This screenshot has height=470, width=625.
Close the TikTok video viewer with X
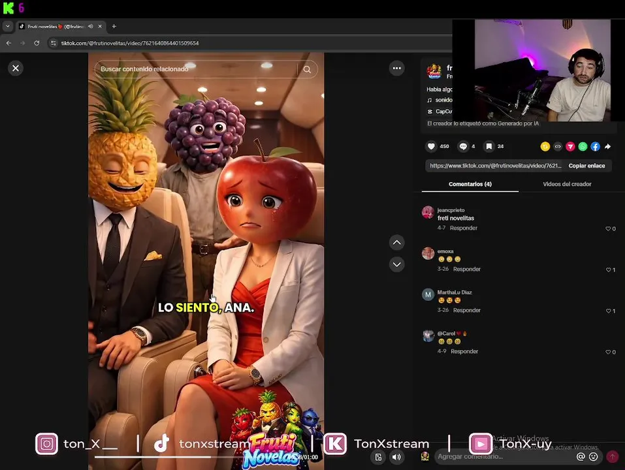pyautogui.click(x=16, y=69)
